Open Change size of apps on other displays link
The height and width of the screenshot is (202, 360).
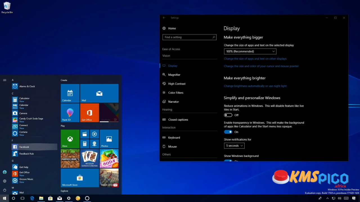255,59
